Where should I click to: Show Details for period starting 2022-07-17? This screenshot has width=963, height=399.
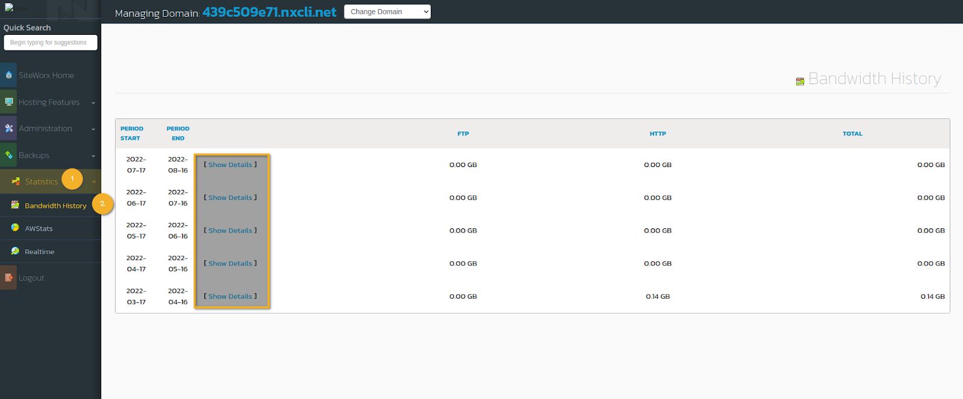pyautogui.click(x=231, y=165)
